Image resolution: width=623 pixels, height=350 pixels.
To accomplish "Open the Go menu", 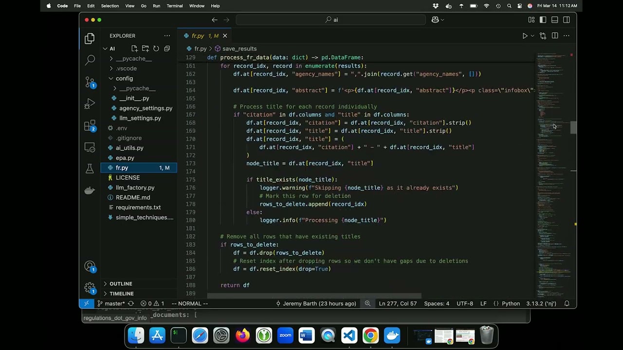I will [x=144, y=6].
